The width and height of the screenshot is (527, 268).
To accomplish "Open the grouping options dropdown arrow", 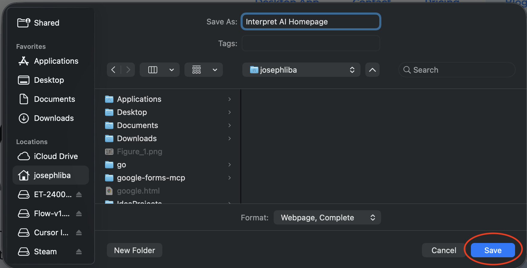I will 215,70.
